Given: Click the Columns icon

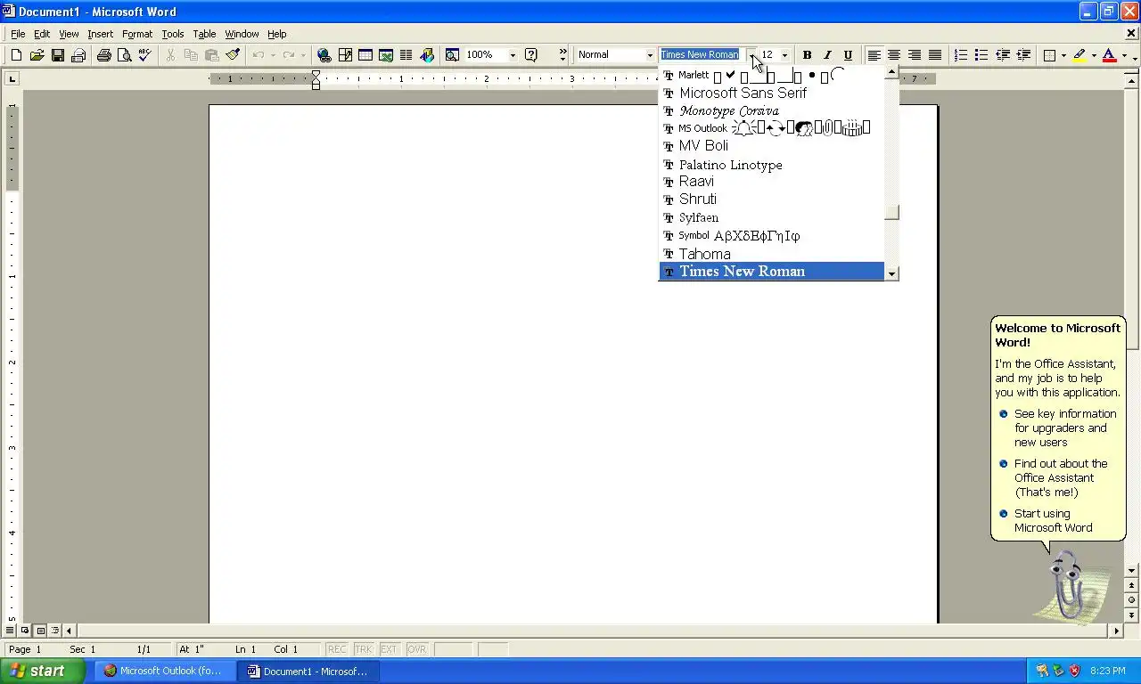Looking at the screenshot, I should click(x=406, y=55).
